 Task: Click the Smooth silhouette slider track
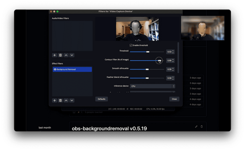(x=147, y=69)
